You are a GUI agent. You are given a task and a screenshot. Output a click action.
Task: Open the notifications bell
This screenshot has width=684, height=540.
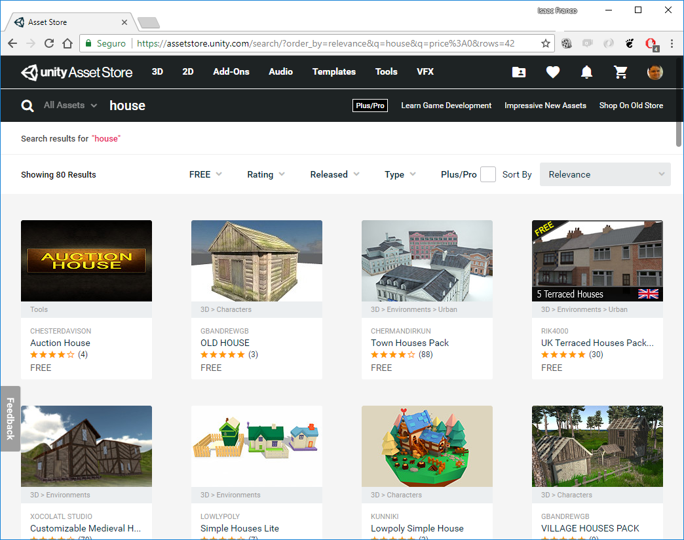click(587, 72)
